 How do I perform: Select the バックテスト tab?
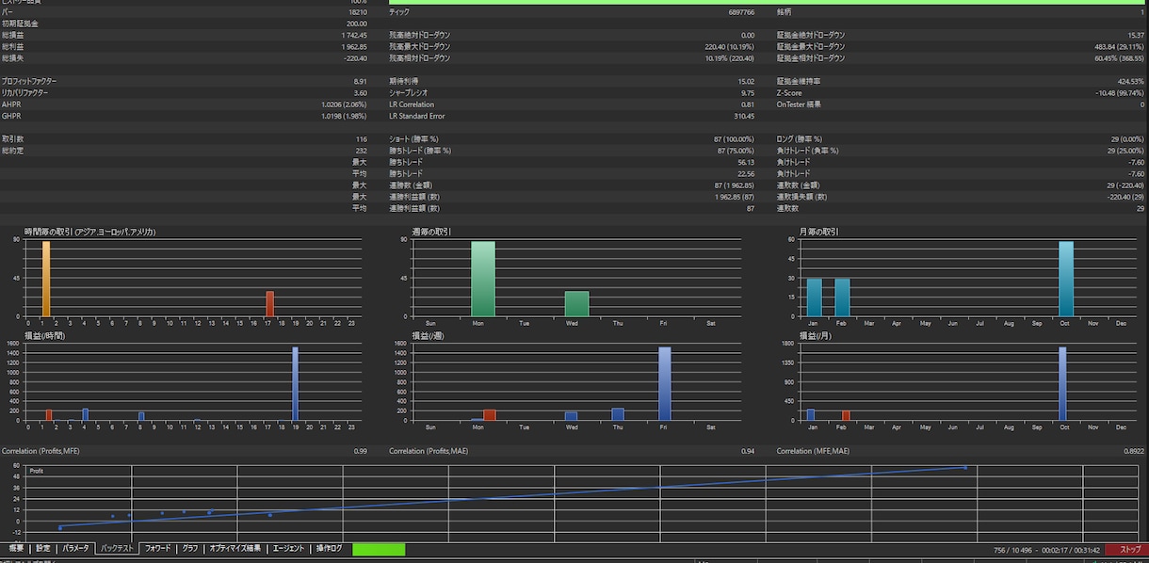tap(117, 548)
